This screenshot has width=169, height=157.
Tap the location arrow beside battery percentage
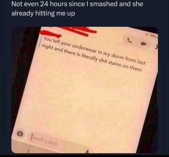[x=147, y=34]
